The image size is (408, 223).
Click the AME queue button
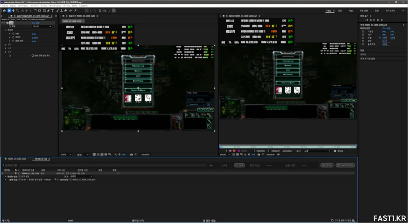(345, 165)
